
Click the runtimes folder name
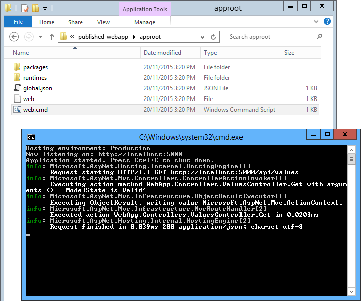(35, 78)
